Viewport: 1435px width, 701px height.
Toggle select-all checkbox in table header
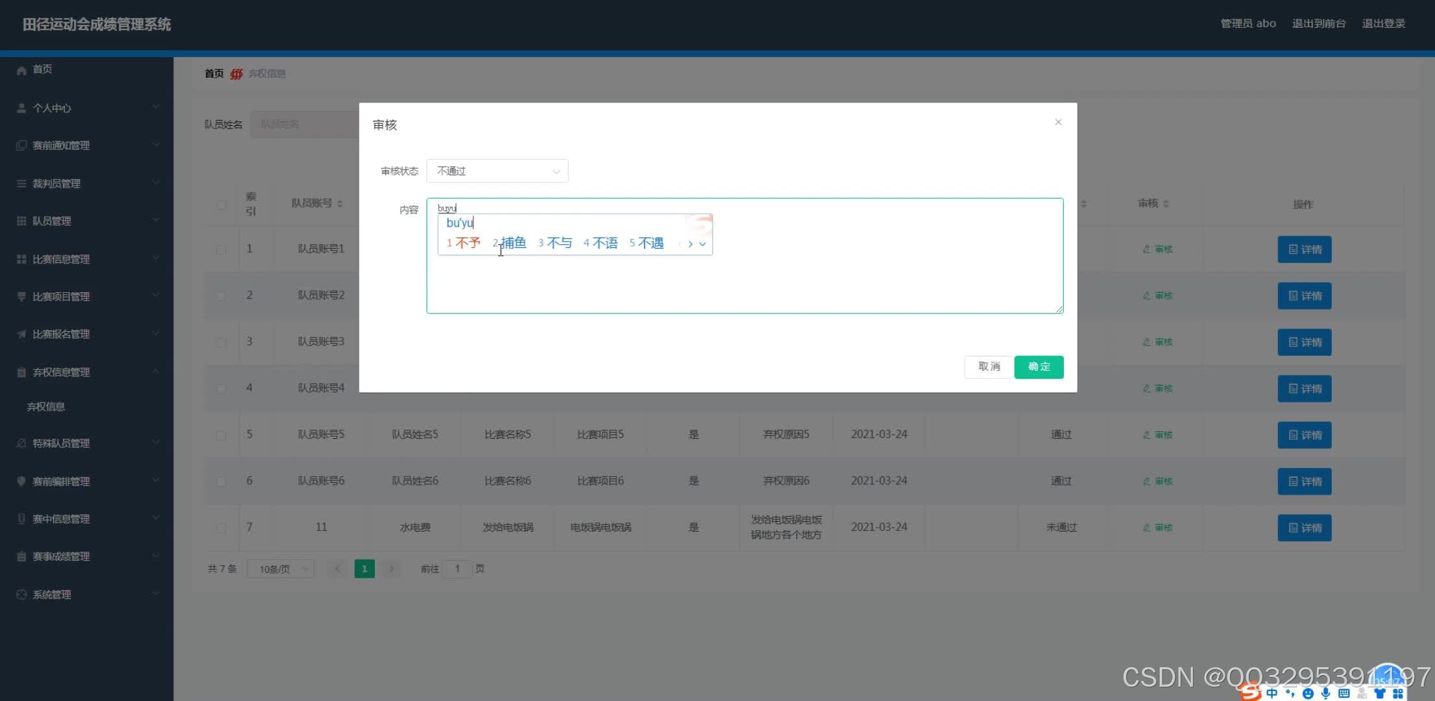[221, 204]
